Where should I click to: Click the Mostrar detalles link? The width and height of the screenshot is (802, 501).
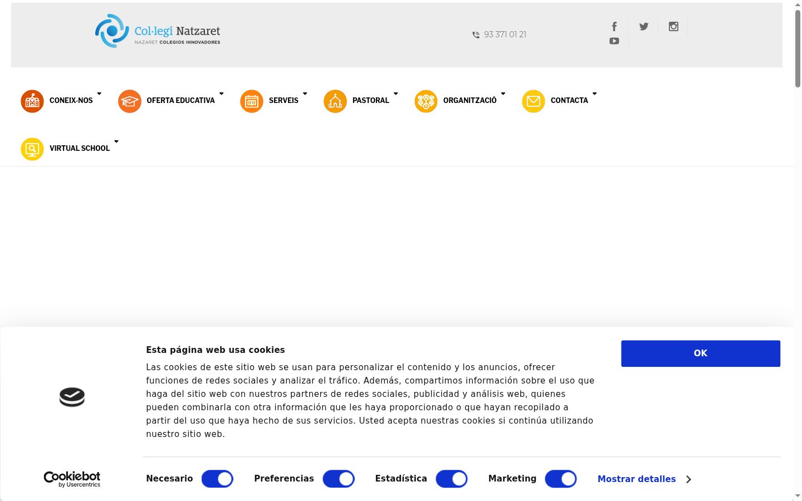(x=637, y=479)
